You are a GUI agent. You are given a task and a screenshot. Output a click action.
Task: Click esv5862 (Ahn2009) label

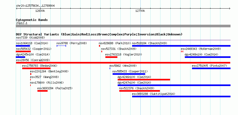[123, 66]
